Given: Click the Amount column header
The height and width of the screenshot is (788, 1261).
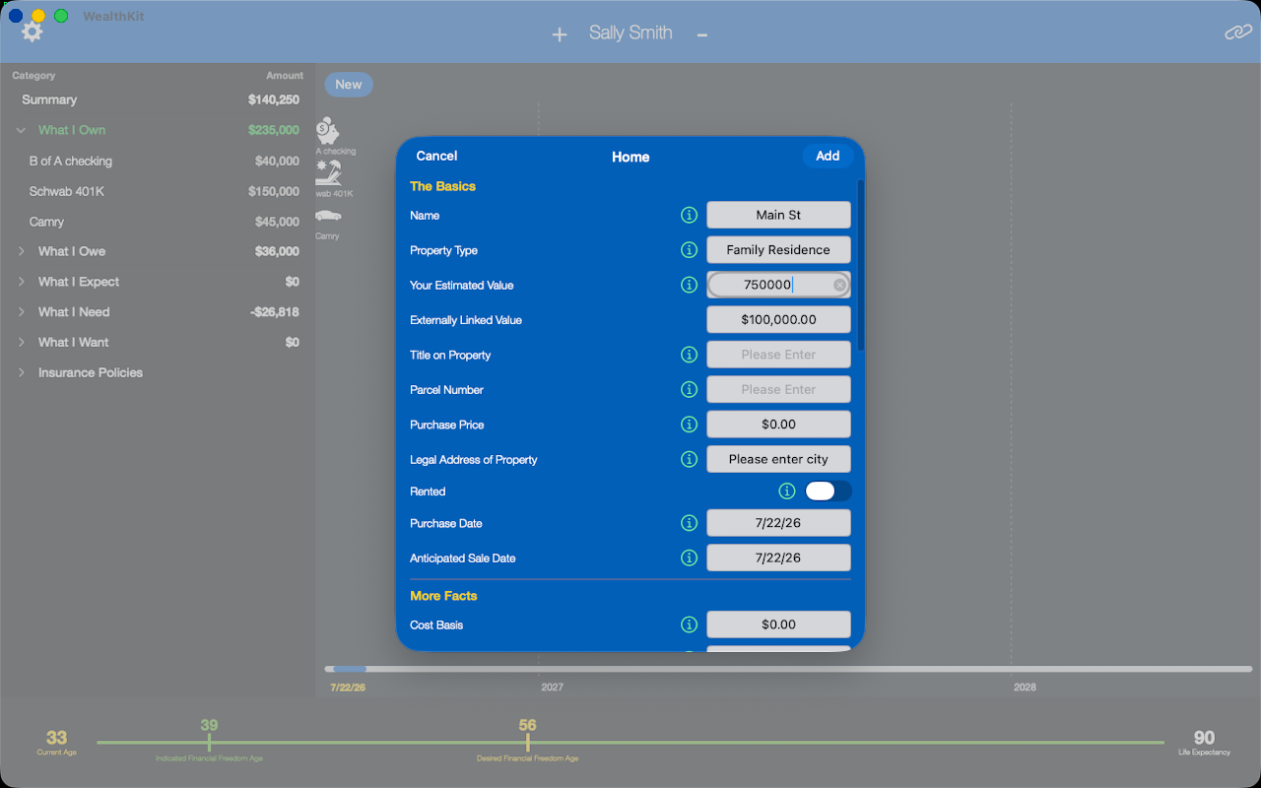Looking at the screenshot, I should 285,76.
